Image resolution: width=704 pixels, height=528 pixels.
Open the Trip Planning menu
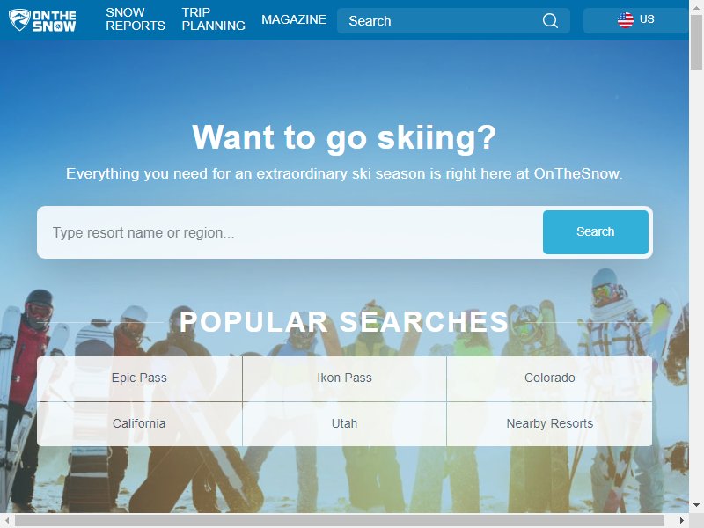pos(213,19)
